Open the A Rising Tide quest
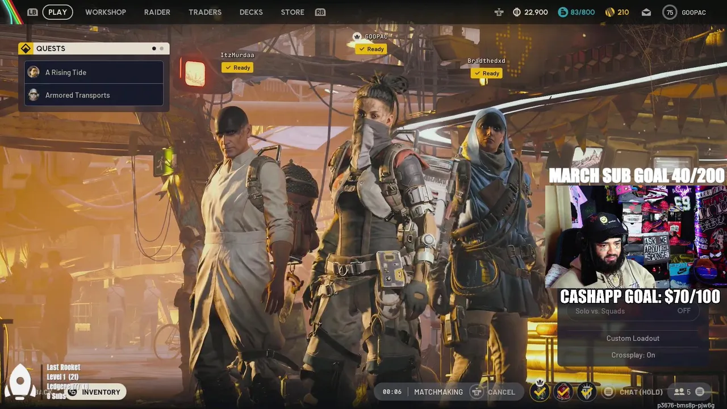727x409 pixels. [x=94, y=72]
